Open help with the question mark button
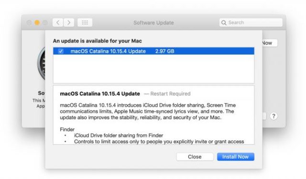 pos(273,116)
